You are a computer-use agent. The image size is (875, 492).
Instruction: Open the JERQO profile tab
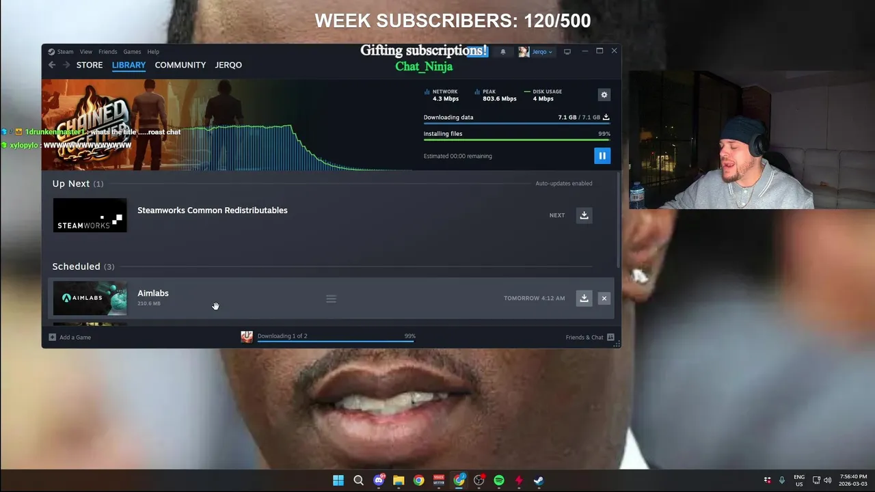pyautogui.click(x=228, y=65)
